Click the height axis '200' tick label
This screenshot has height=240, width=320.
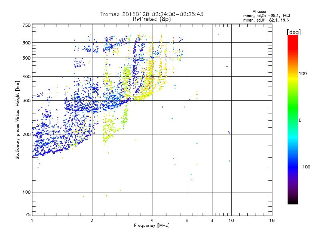pyautogui.click(x=26, y=134)
